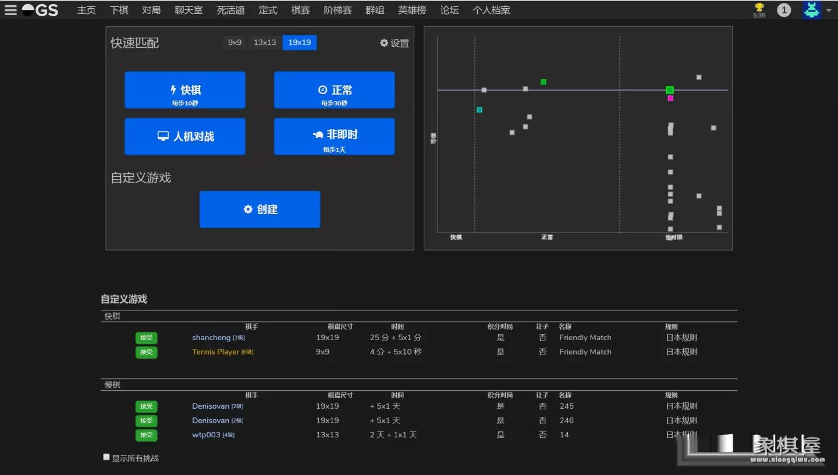
Task: Accept shancheng's challenge
Action: (x=146, y=338)
